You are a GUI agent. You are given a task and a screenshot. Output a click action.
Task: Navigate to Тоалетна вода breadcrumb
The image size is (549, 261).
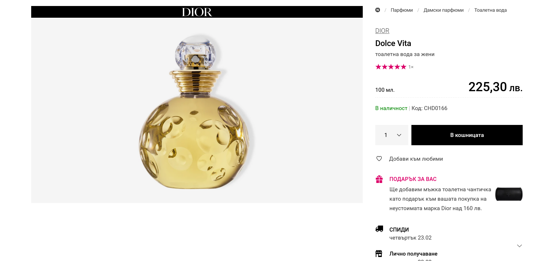pyautogui.click(x=490, y=10)
